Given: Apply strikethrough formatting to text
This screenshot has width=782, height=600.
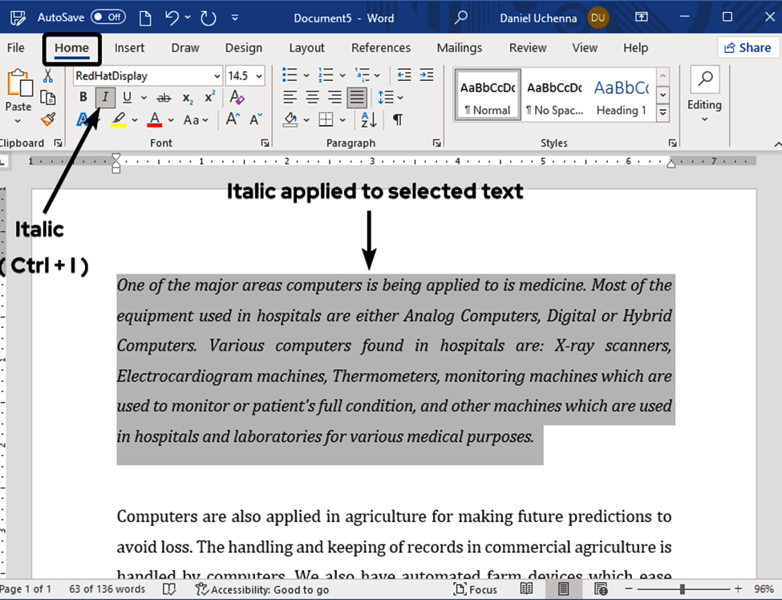Looking at the screenshot, I should (x=164, y=98).
